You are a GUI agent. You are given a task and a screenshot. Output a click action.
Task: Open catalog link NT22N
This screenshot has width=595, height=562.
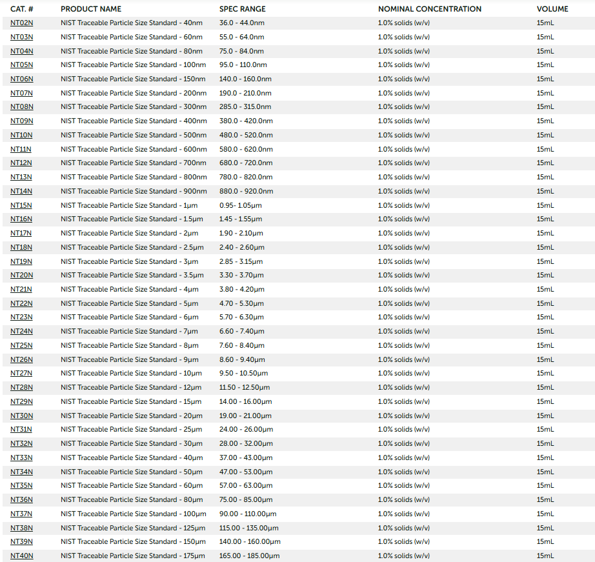pyautogui.click(x=22, y=303)
